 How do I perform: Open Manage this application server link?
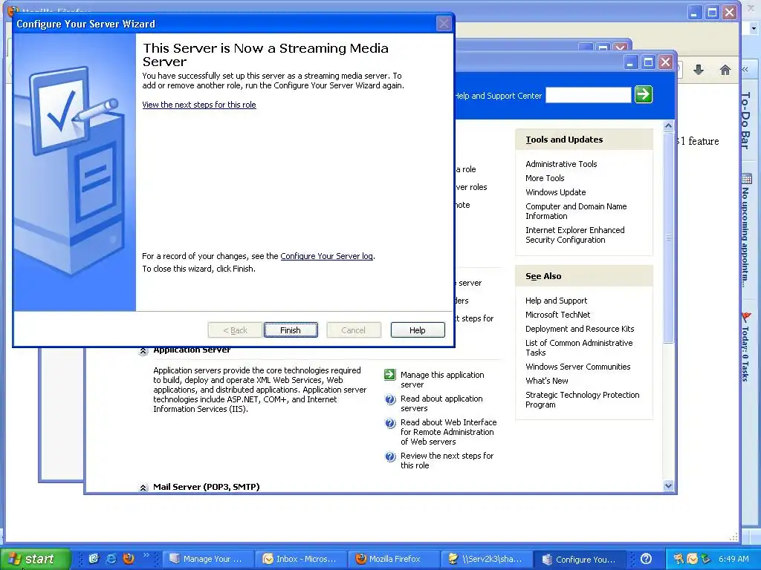442,379
